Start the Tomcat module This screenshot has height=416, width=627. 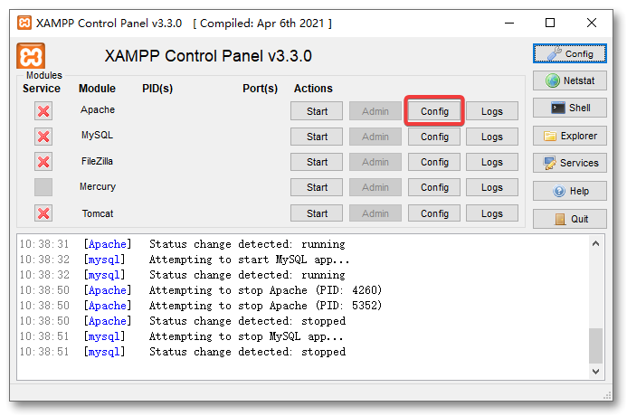(x=317, y=213)
